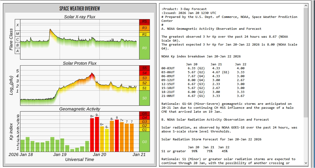315x168 pixels.
Task: Select the yellow S1 scale level
Action: click(144, 88)
